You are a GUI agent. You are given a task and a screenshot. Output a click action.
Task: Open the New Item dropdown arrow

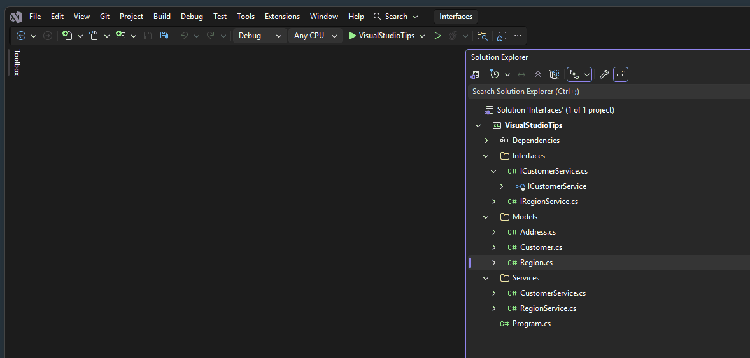(x=80, y=36)
